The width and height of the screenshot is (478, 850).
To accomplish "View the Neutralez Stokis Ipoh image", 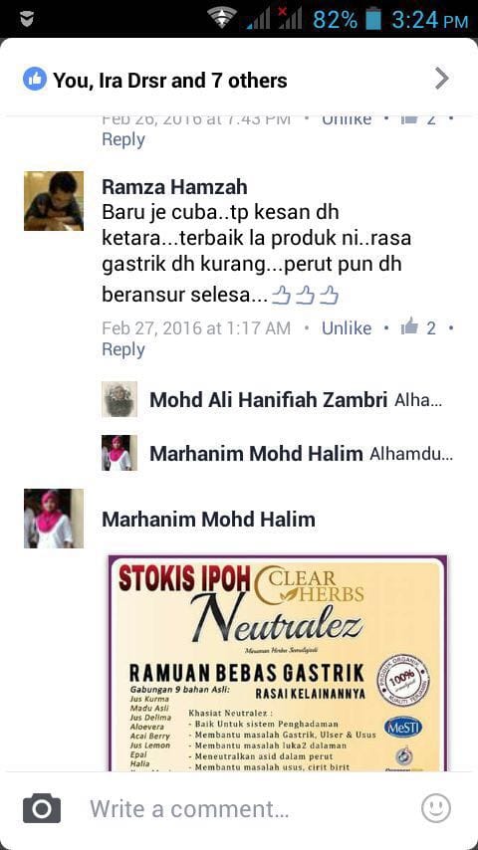I will (277, 663).
